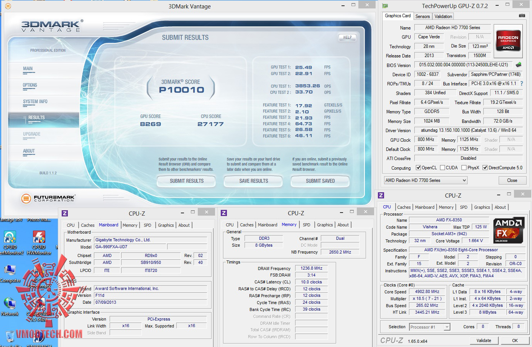This screenshot has height=347, width=532.
Task: Enable the CUDA checkbox
Action: tap(443, 168)
